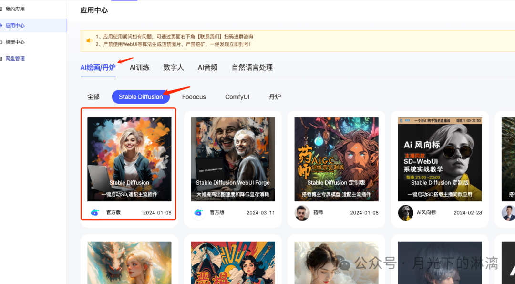Open 网盘管理 in the sidebar
Screen dimensions: 515x284
(15, 59)
